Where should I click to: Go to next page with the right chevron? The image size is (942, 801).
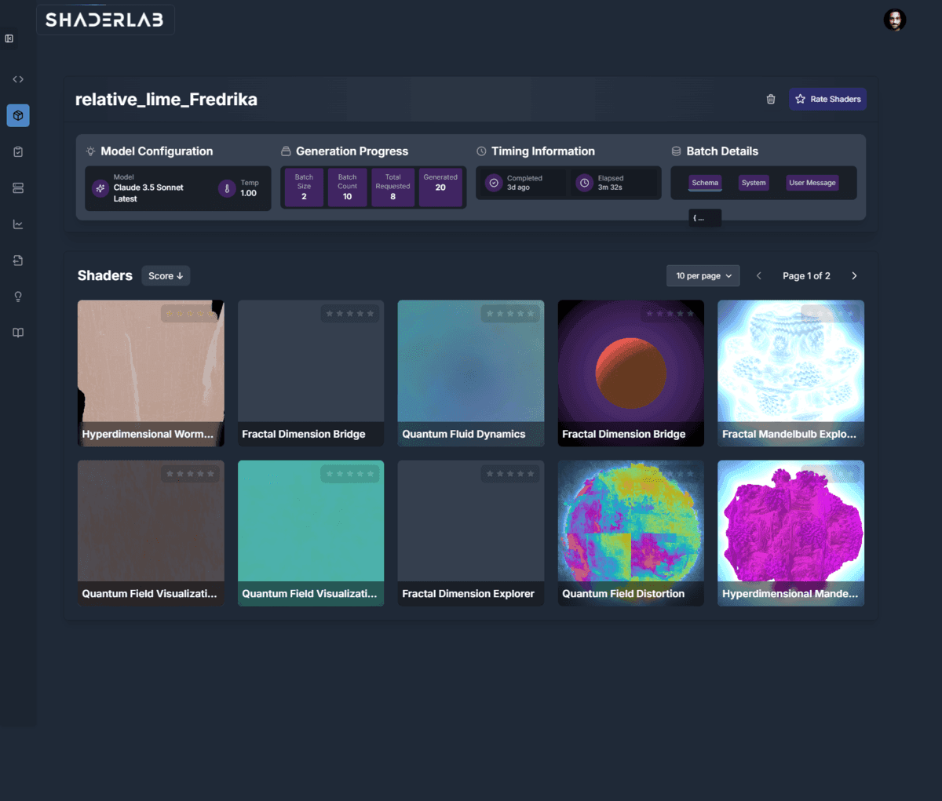point(854,275)
